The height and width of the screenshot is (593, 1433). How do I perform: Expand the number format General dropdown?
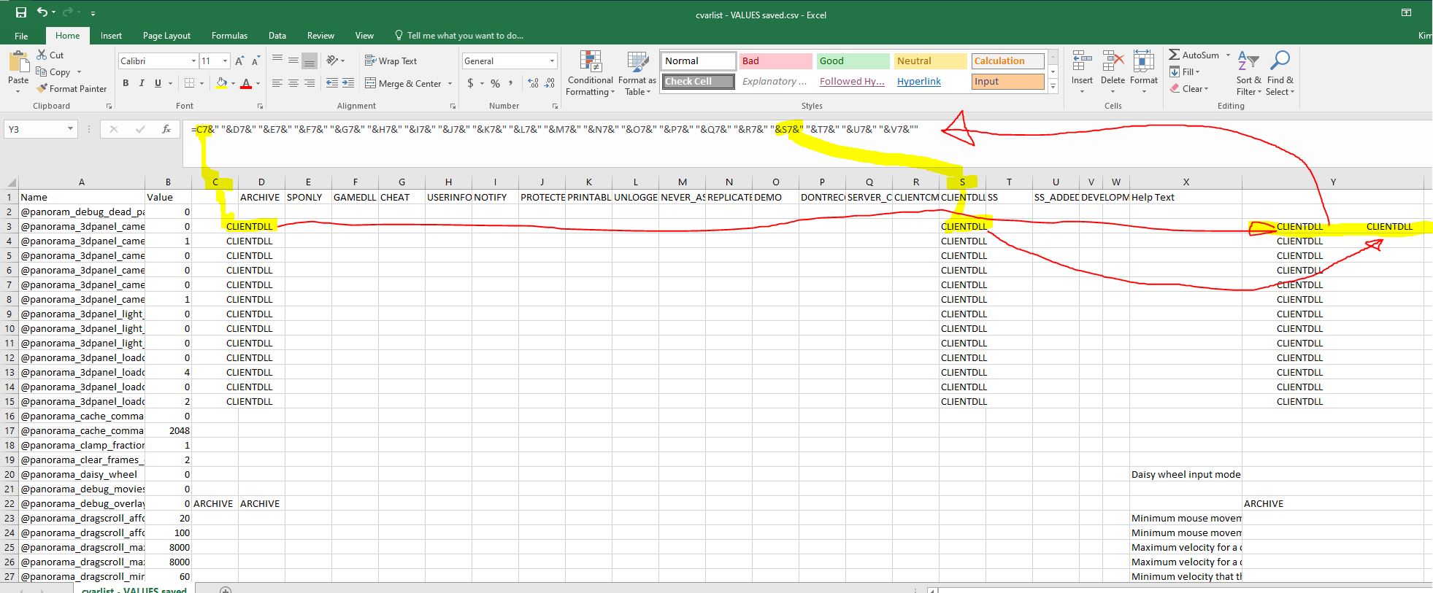point(552,61)
